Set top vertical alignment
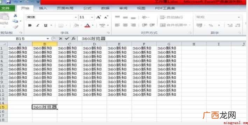 pyautogui.click(x=118, y=17)
